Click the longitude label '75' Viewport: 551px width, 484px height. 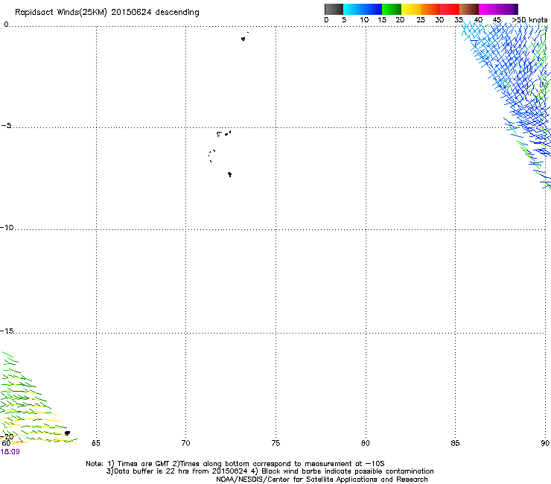(x=275, y=443)
